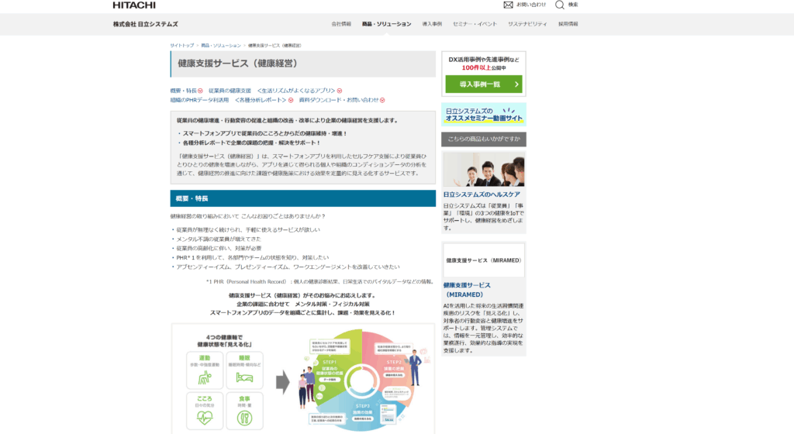Click the こころ heart-pulse icon tile
794x434 pixels.
[x=205, y=411]
